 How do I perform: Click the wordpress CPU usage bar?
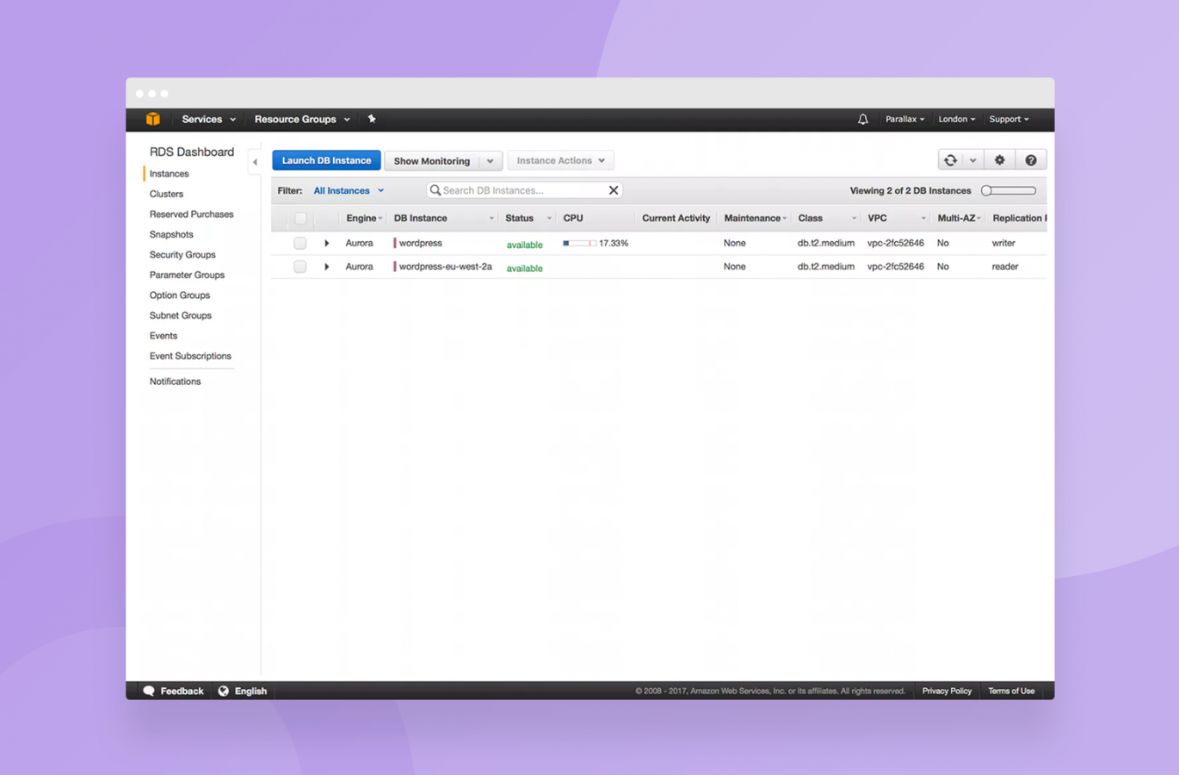point(578,244)
